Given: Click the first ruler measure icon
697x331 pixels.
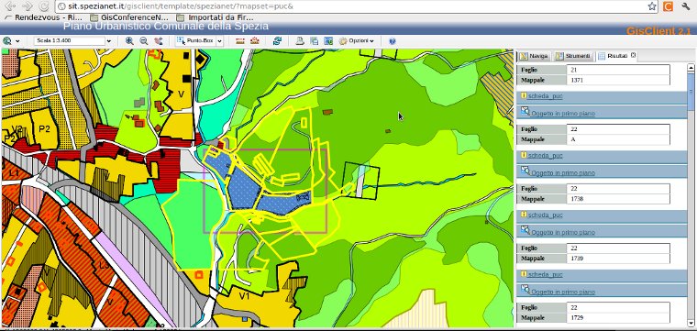Looking at the screenshot, I should 240,41.
